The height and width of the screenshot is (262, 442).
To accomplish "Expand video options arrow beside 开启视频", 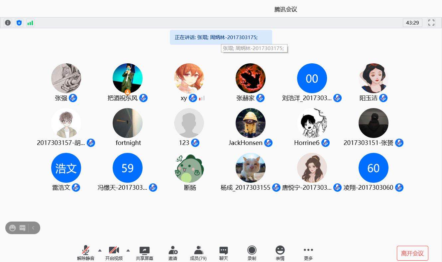I will pyautogui.click(x=128, y=250).
